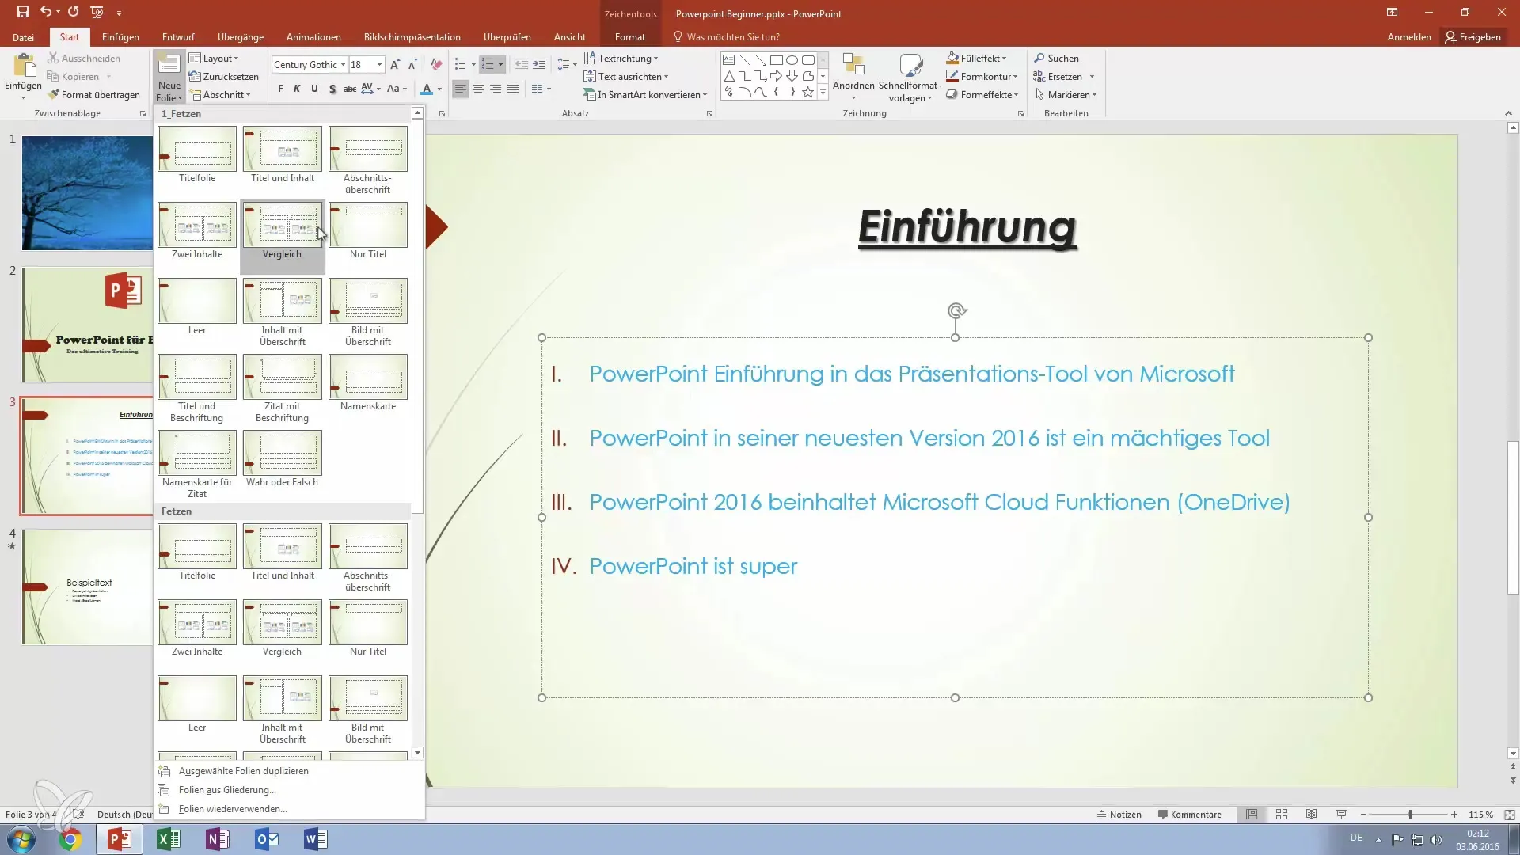This screenshot has width=1520, height=855.
Task: Open the font name dropdown Century Gothic
Action: click(343, 65)
